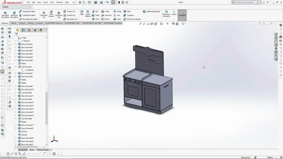Activate the Revolved Cut tool
The height and width of the screenshot is (159, 283).
point(59,15)
